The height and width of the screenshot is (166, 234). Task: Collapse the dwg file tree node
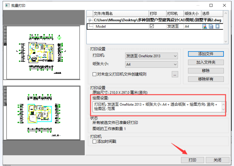[90, 20]
